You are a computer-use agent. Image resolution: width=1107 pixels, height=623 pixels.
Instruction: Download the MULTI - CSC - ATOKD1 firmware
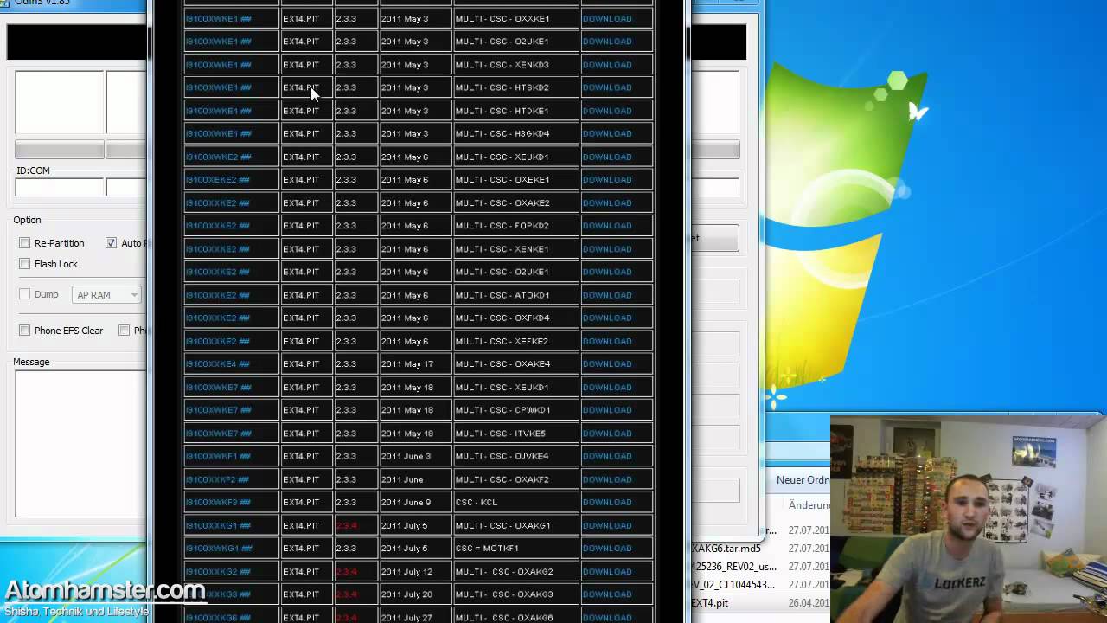click(607, 295)
